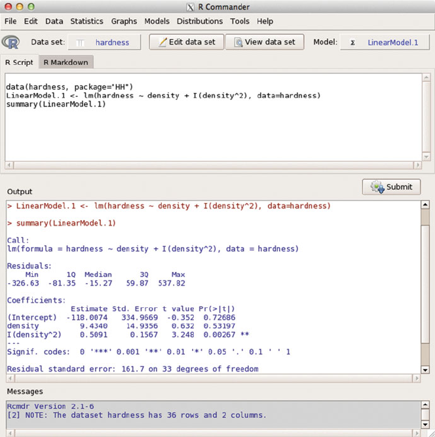Viewport: 435px width, 437px height.
Task: Click the NOTE about 36 rows message
Action: coord(136,415)
